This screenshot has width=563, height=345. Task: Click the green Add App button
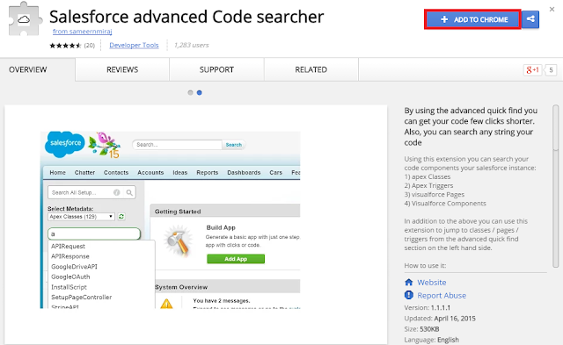[x=236, y=259]
